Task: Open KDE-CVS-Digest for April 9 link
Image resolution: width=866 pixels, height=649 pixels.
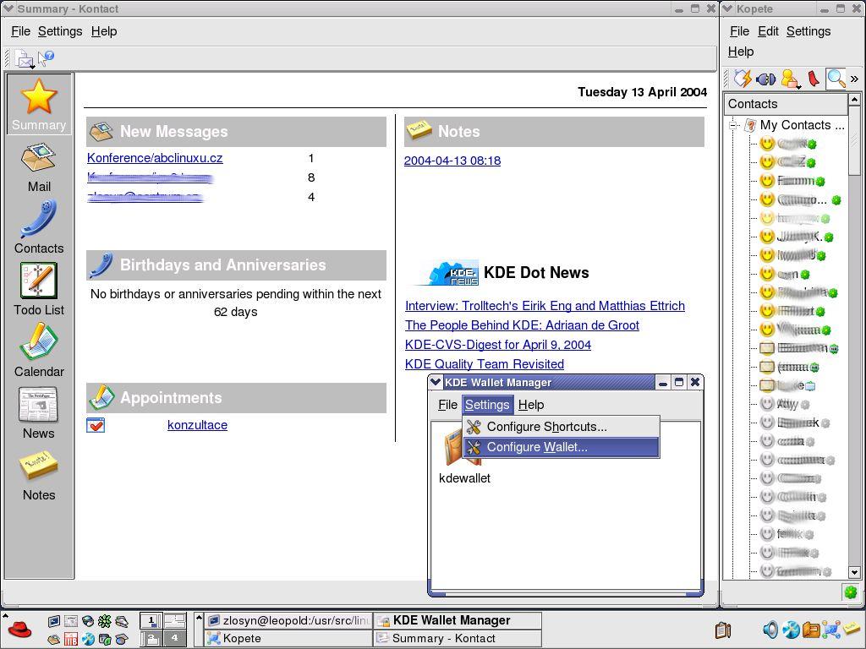Action: coord(497,345)
